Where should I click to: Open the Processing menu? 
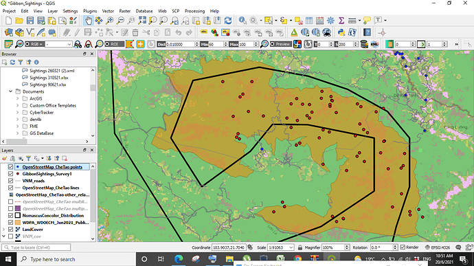[194, 11]
